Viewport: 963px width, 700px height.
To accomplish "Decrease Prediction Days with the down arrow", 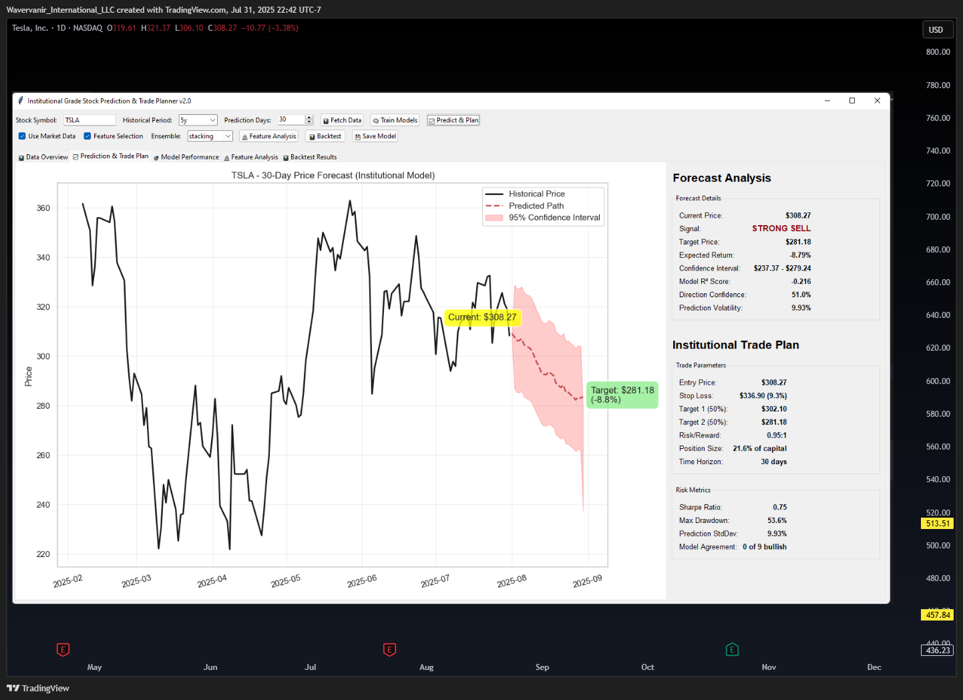I will (309, 122).
